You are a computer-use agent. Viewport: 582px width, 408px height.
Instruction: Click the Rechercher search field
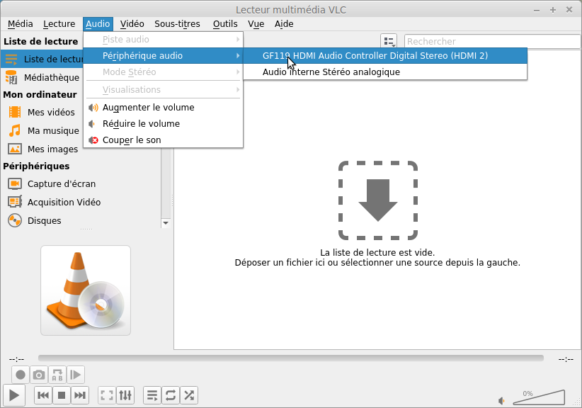(x=489, y=42)
